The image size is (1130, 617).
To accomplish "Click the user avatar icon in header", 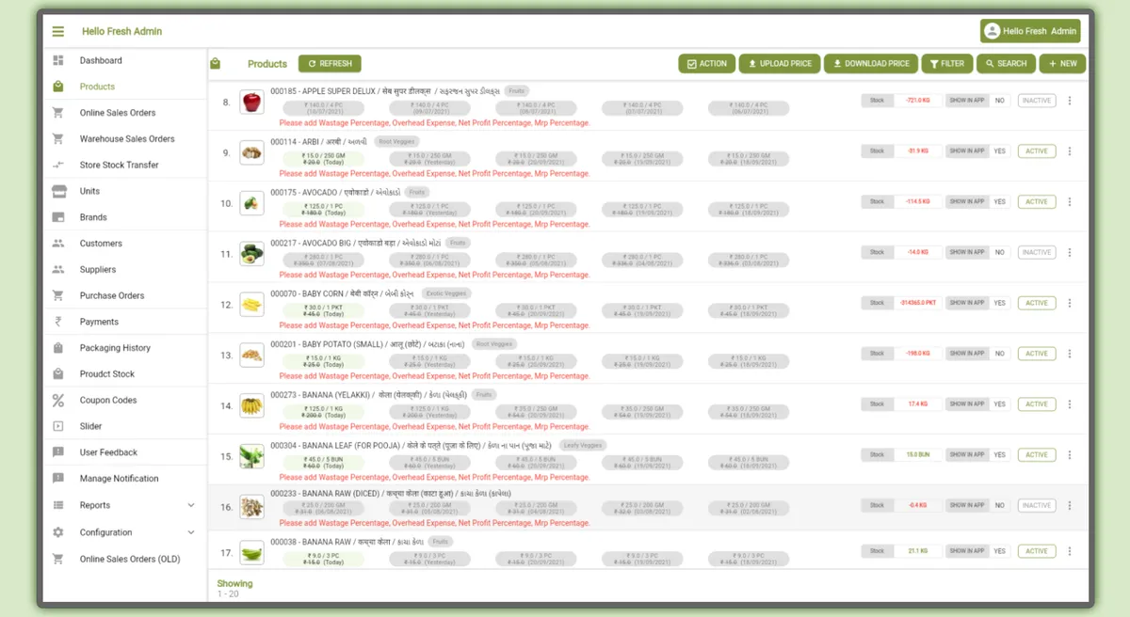I will point(992,31).
